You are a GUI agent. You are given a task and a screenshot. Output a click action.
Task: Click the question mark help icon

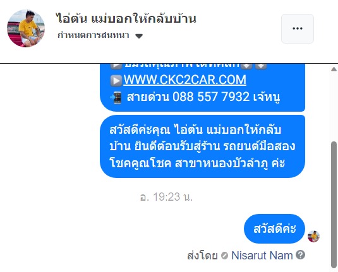tap(300, 255)
